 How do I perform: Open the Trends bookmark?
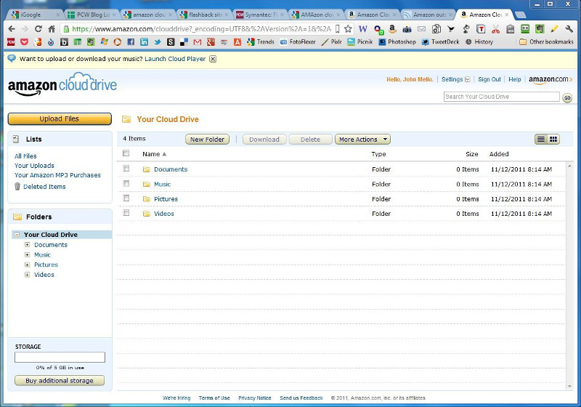(x=261, y=42)
